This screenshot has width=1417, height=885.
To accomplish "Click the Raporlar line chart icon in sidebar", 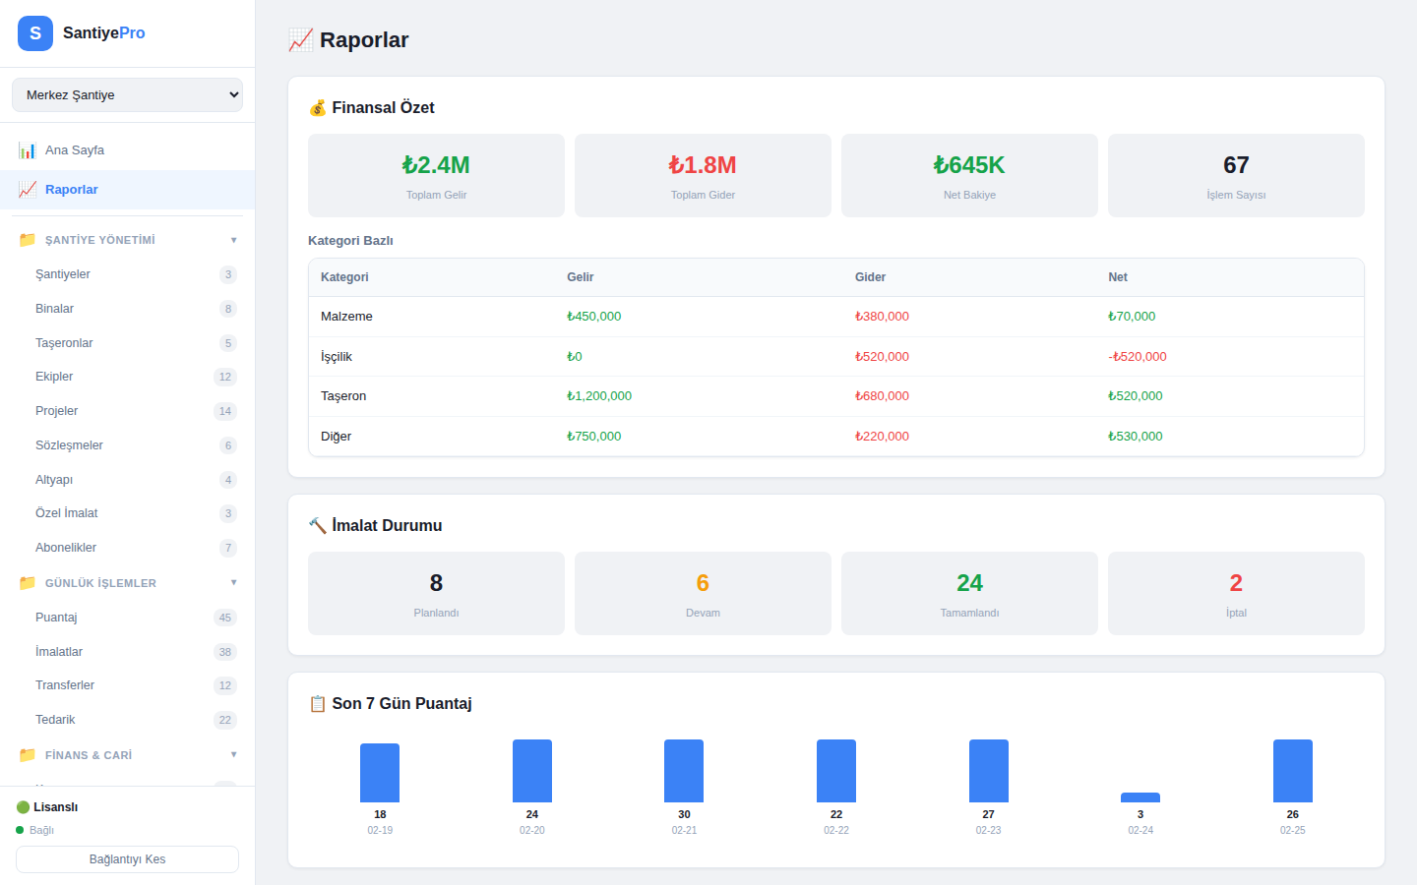I will pyautogui.click(x=28, y=190).
